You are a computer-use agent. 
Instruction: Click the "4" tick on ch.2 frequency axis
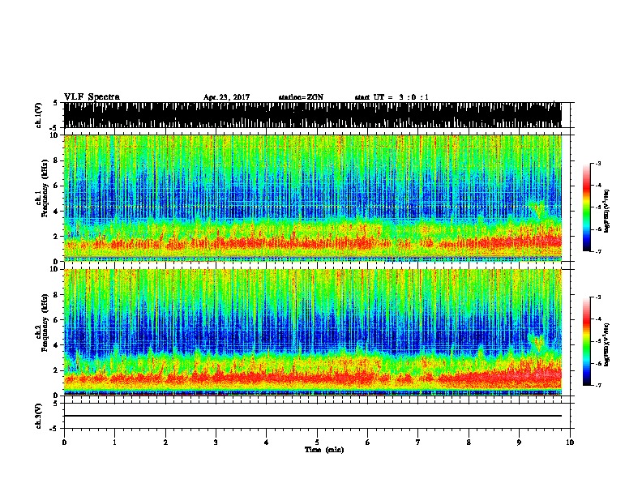click(57, 345)
